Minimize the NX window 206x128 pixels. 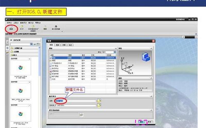(x=189, y=19)
